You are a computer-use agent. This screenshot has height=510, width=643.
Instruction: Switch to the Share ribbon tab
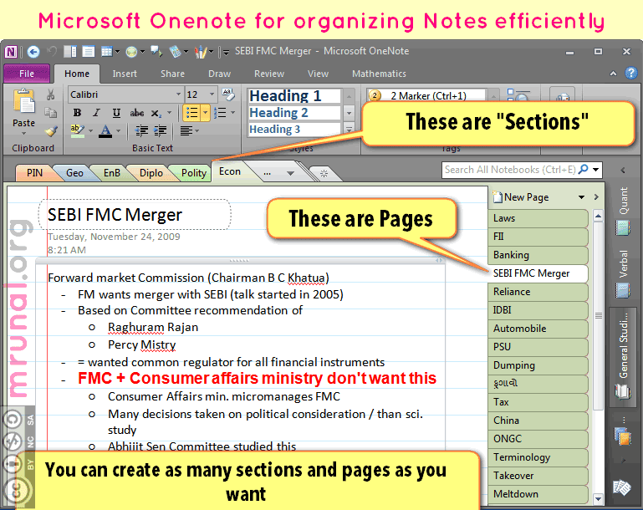tap(172, 74)
